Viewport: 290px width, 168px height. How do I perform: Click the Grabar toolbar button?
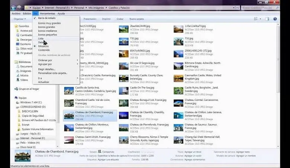[120, 19]
